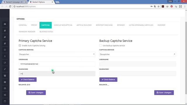Click the calendar sidebar icon

tap(5, 101)
